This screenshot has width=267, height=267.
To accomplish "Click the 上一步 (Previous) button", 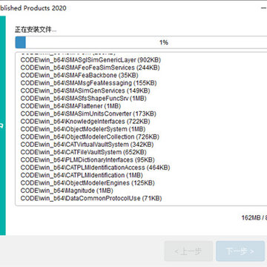I will click(x=188, y=252).
